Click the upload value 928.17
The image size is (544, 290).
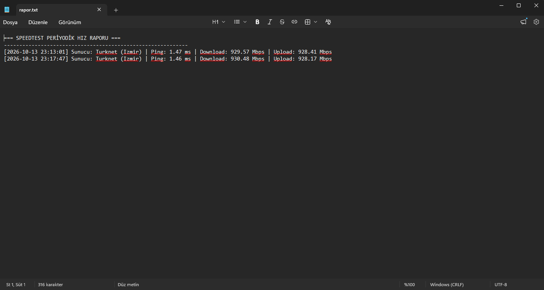(x=307, y=59)
